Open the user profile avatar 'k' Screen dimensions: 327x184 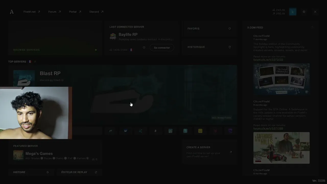click(293, 12)
